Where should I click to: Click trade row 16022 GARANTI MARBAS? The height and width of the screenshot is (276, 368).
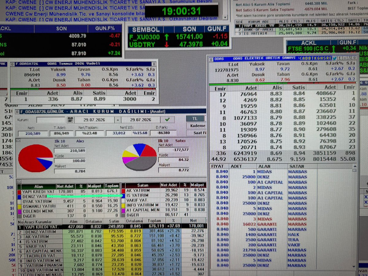264,224
